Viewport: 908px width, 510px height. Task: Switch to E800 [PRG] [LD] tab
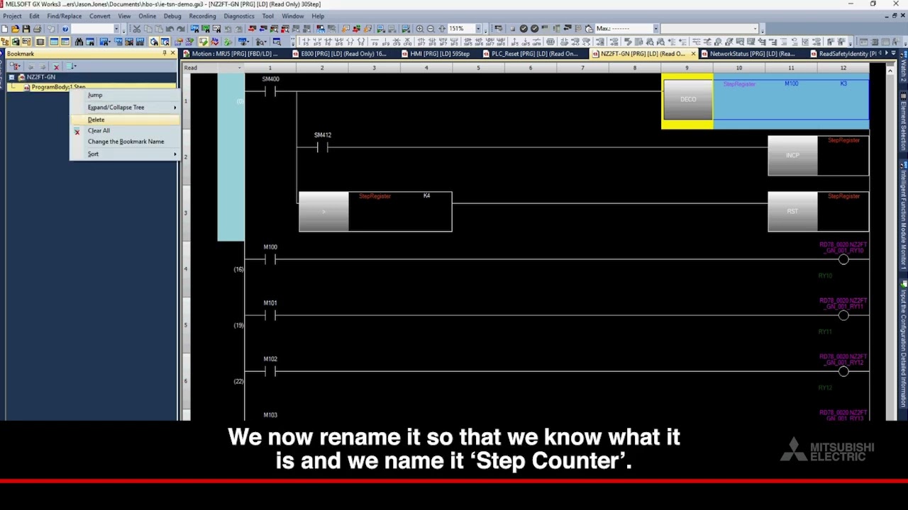click(343, 54)
